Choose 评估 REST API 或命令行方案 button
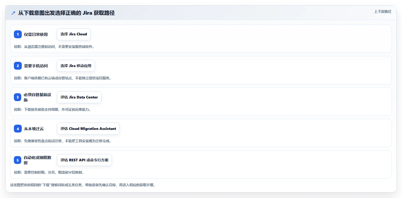This screenshot has height=198, width=402. [x=84, y=160]
